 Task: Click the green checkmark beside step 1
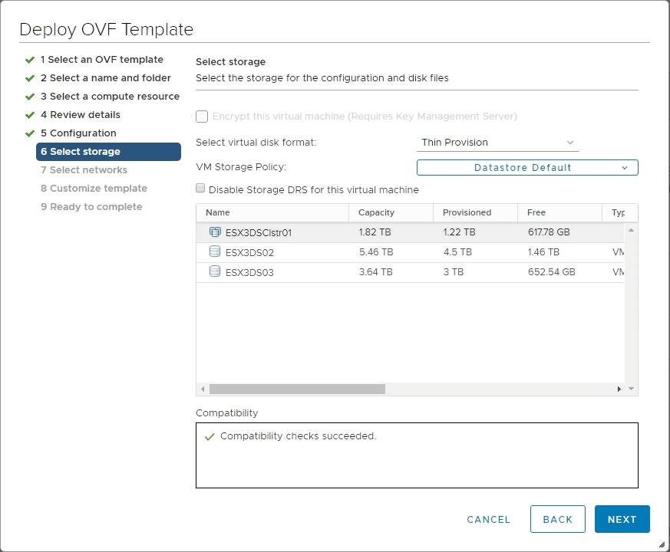click(28, 59)
